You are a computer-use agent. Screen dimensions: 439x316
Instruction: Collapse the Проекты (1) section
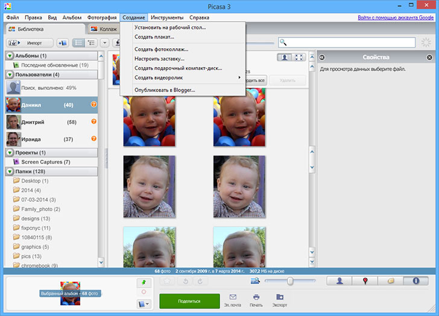coord(10,153)
